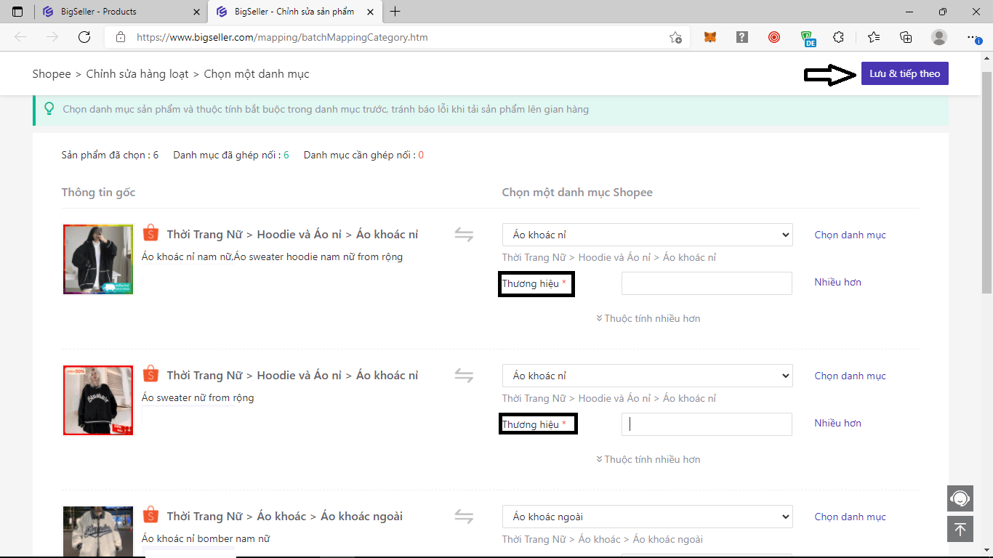Open the browser favorites star list icon
This screenshot has height=558, width=993.
tap(873, 37)
